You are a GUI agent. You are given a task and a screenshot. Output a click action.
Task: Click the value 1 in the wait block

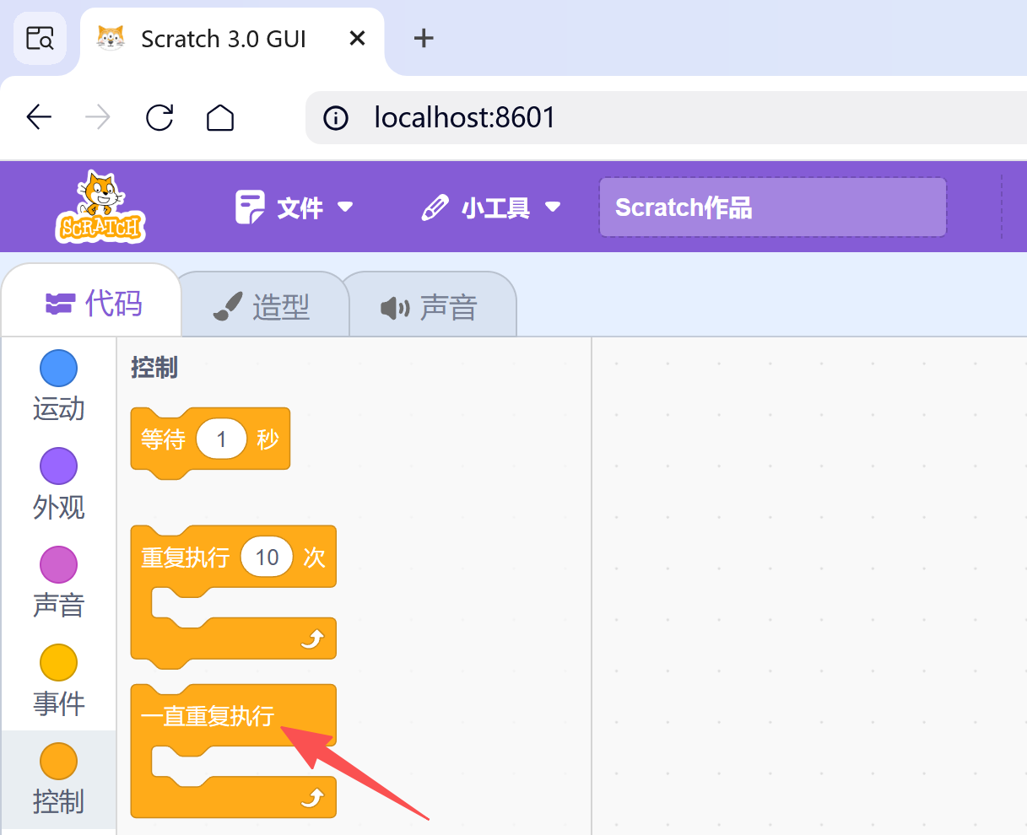[221, 439]
